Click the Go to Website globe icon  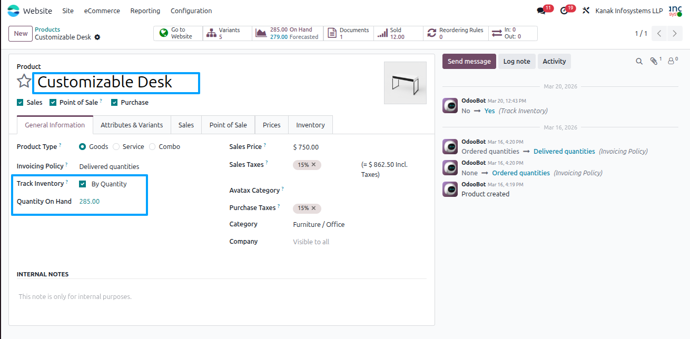click(163, 33)
